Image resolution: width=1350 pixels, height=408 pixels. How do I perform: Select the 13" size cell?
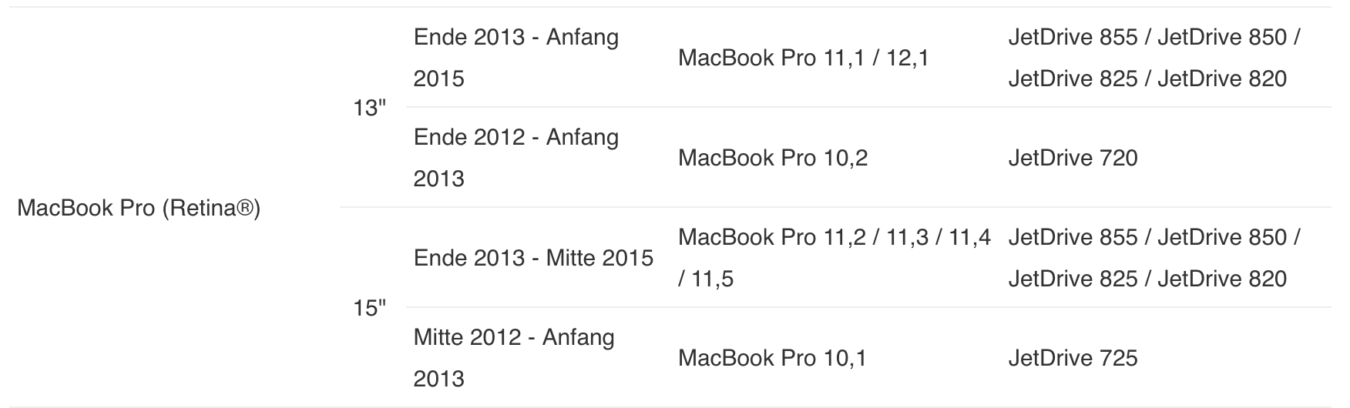[x=369, y=109]
